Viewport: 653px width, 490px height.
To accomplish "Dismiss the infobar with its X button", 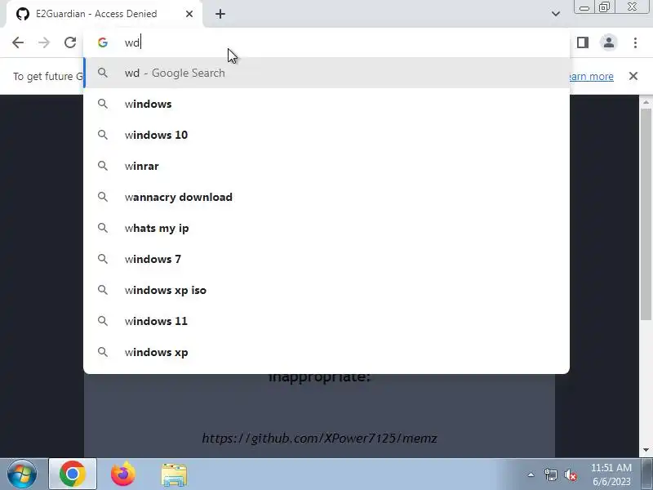I will [x=633, y=76].
